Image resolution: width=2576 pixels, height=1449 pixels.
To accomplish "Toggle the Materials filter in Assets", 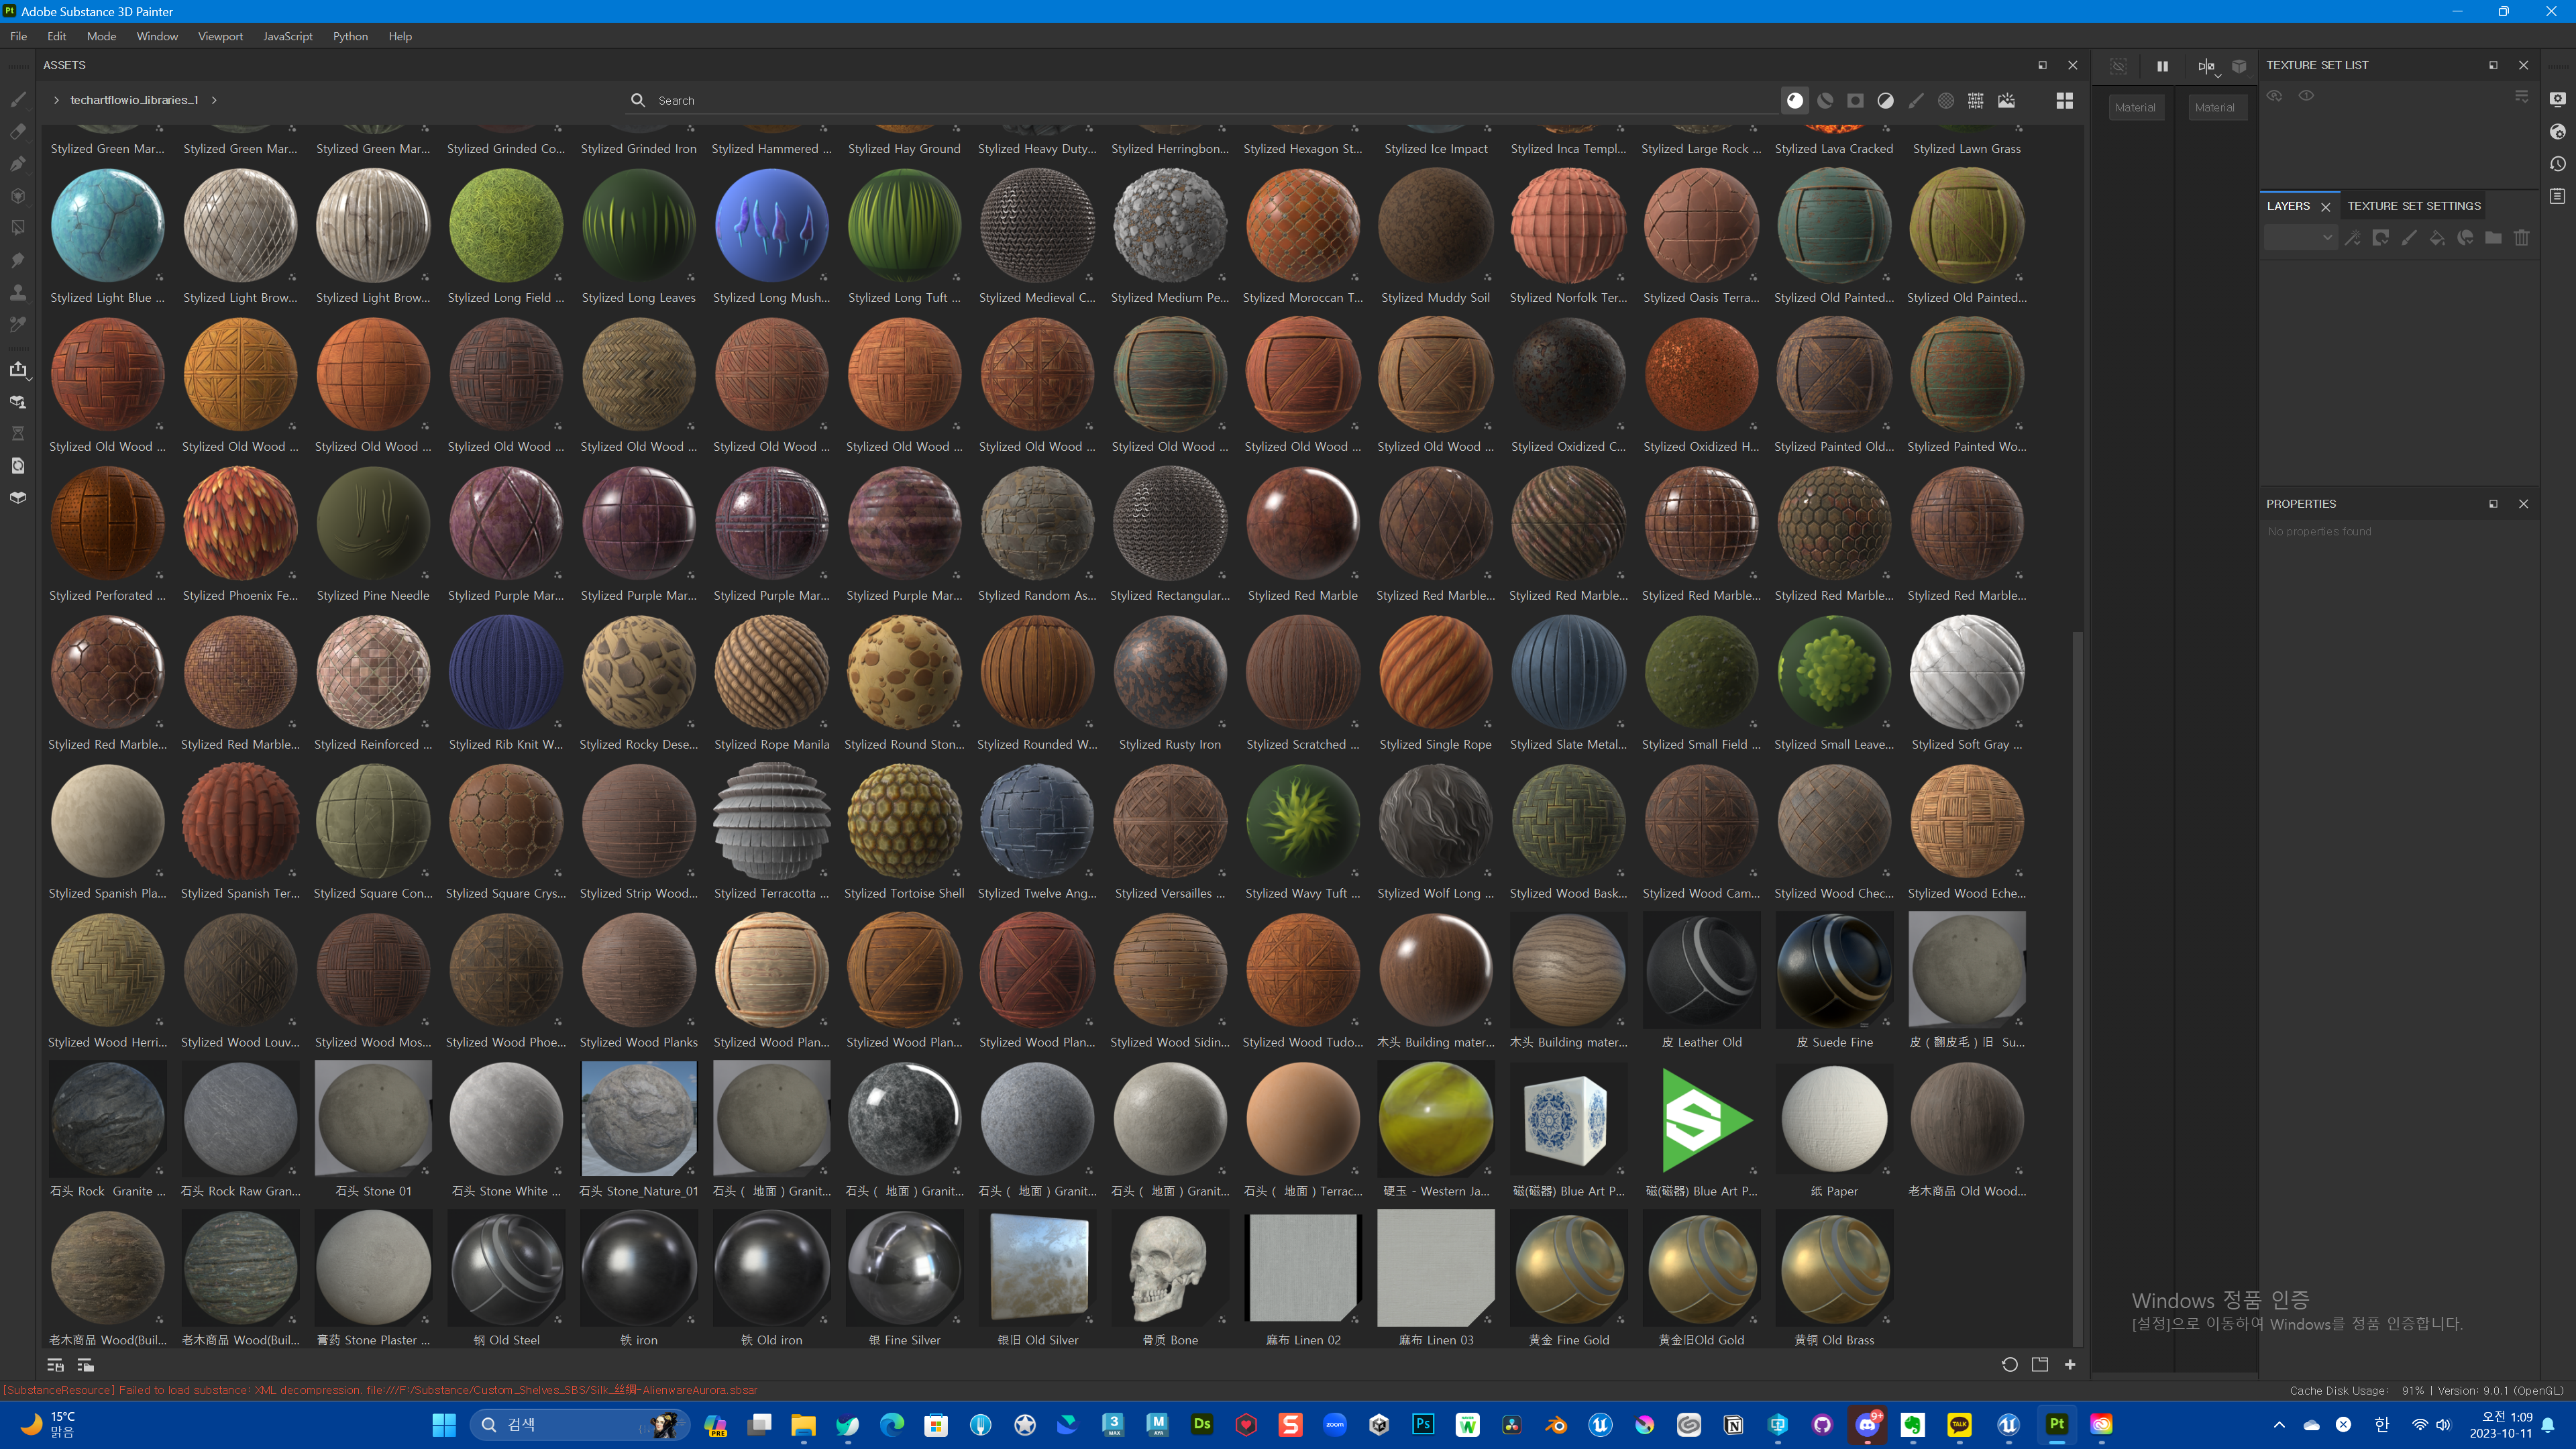I will tap(1795, 100).
